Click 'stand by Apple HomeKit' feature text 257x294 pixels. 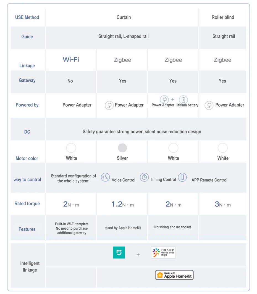[123, 228]
